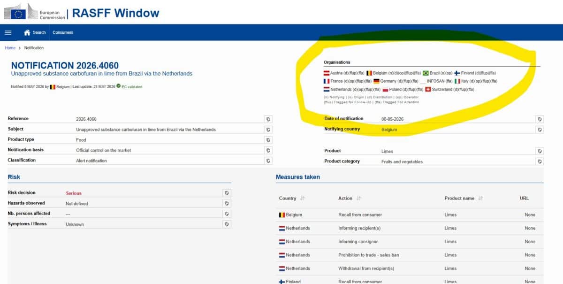563x284 pixels.
Task: Click the Italy flag in Organisations
Action: [457, 81]
